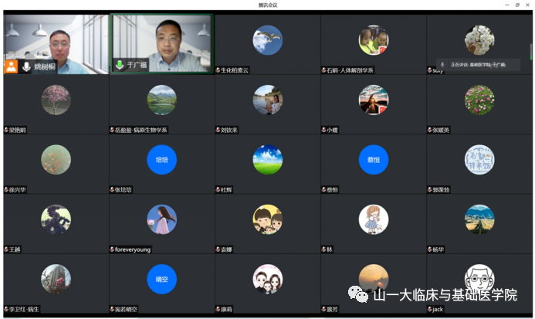Click the seagull avatar of 生化柏素云
The image size is (535, 319).
click(268, 39)
